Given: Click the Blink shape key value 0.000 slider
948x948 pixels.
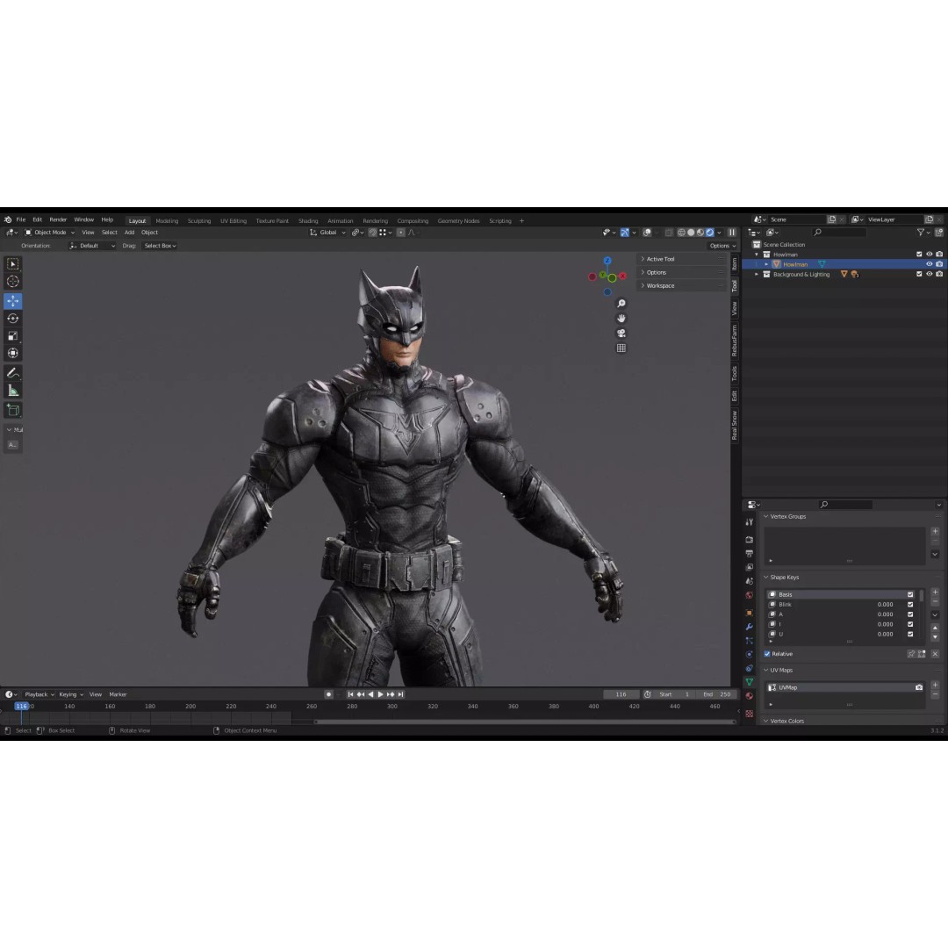Looking at the screenshot, I should [x=885, y=604].
